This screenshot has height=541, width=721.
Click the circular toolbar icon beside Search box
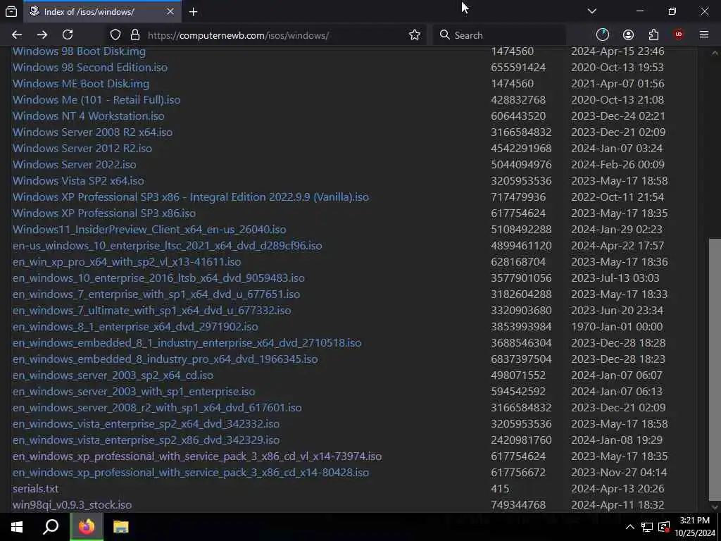tap(603, 35)
